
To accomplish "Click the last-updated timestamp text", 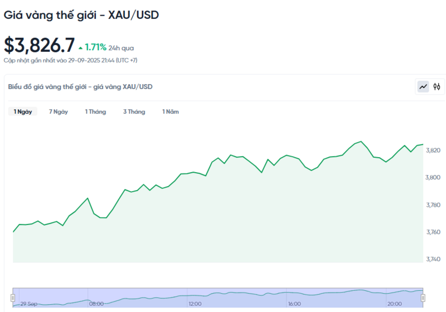I will pyautogui.click(x=70, y=60).
